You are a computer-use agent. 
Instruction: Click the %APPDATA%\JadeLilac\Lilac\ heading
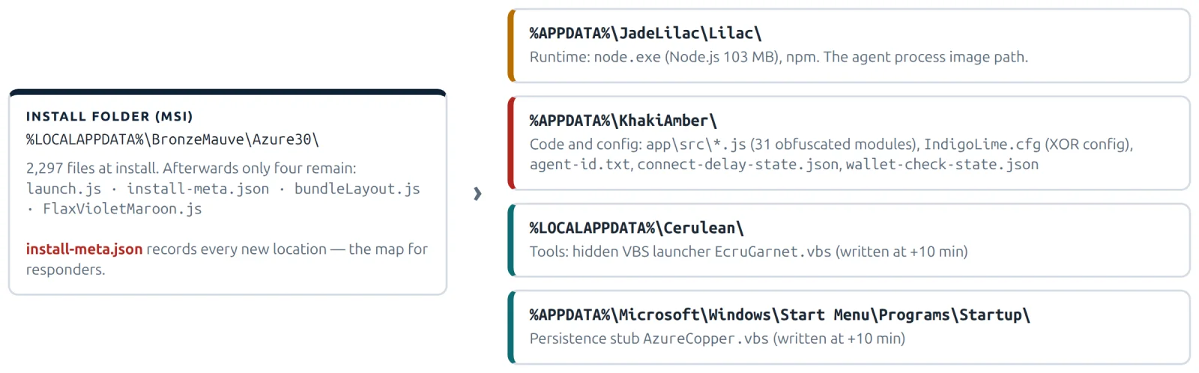pos(645,33)
